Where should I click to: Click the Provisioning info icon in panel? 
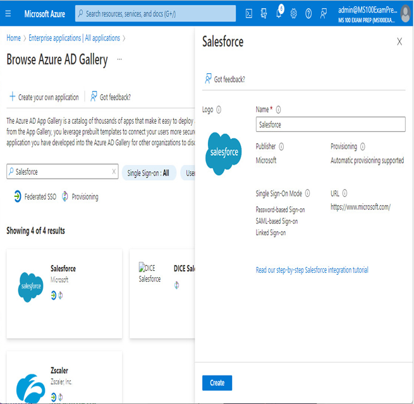pos(363,146)
